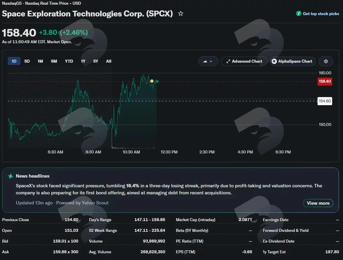Screen dimensions: 343x260
Task: Switch chart to 5D range
Action: (27, 61)
